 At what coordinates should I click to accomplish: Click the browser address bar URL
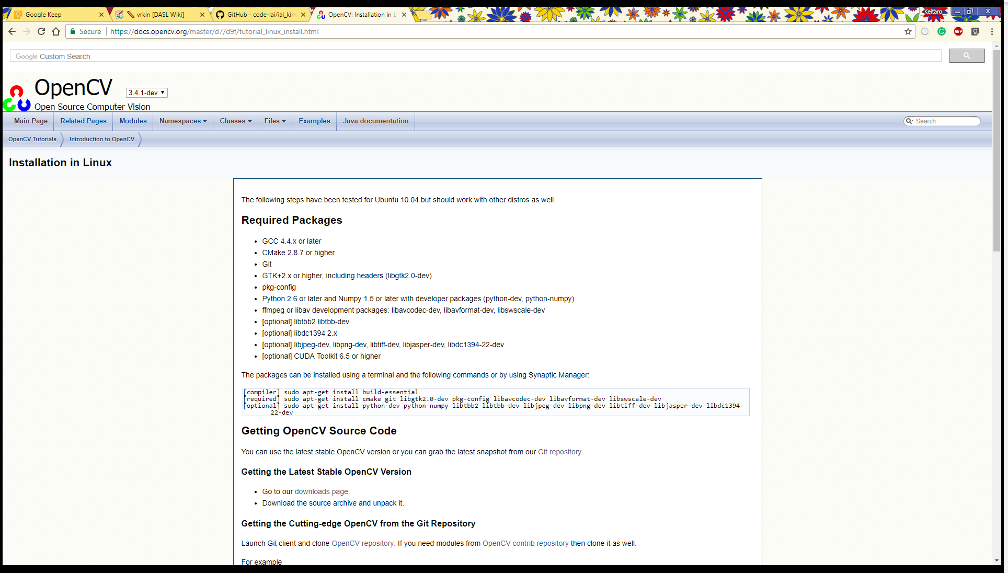[x=214, y=31]
